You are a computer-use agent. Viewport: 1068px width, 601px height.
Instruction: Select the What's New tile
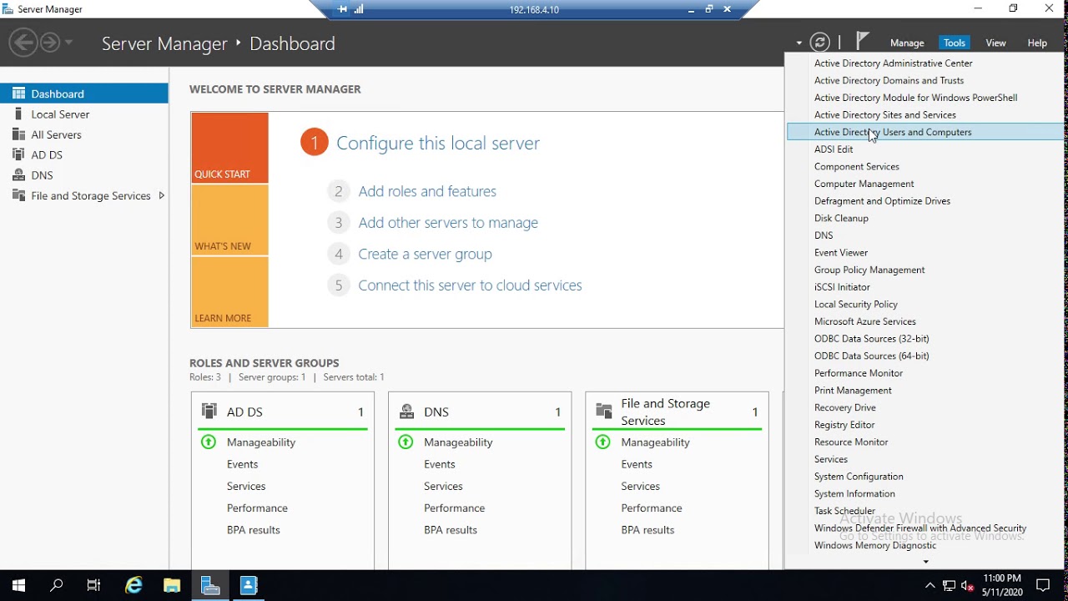pyautogui.click(x=229, y=220)
